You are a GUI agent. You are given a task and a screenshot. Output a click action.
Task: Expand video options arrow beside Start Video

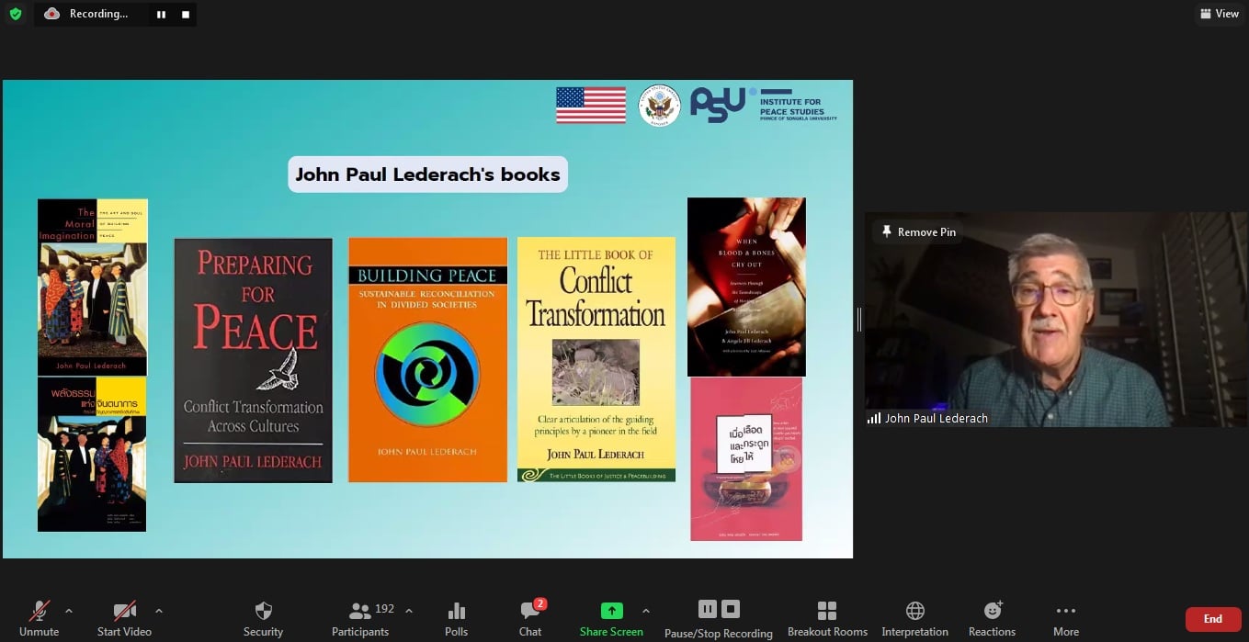(x=159, y=610)
